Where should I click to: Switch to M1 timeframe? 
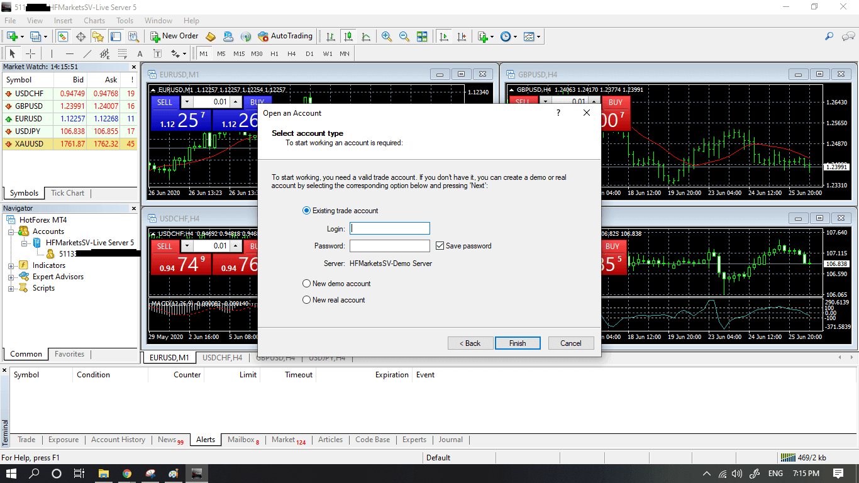pyautogui.click(x=204, y=54)
